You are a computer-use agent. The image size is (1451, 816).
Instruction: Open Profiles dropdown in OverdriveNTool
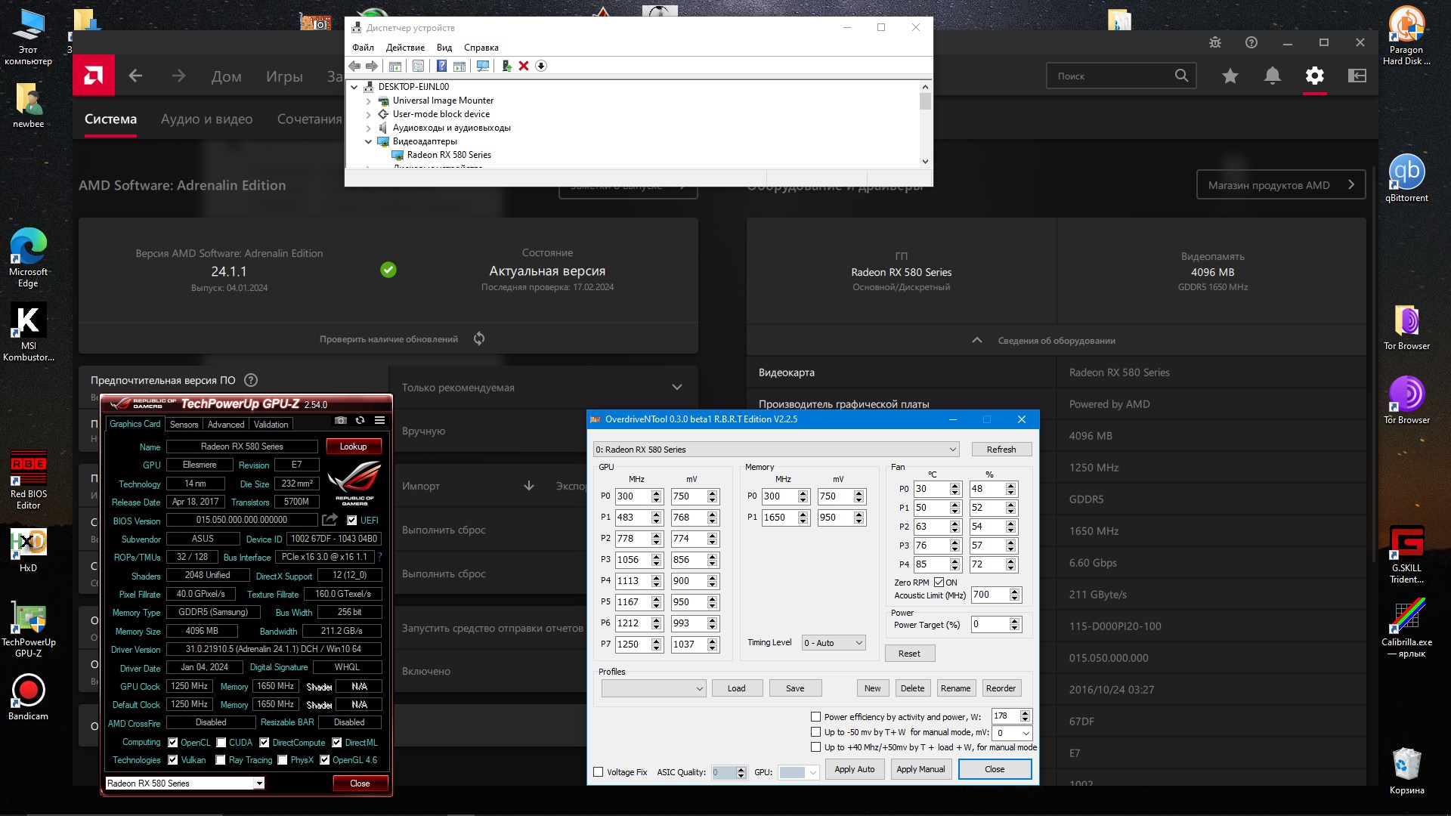tap(653, 688)
